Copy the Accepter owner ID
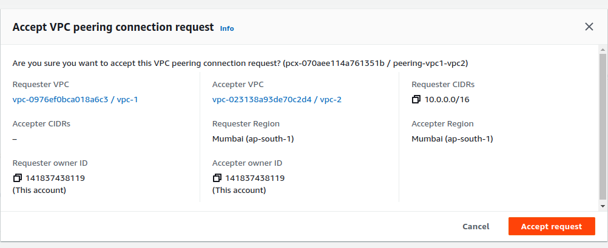 pyautogui.click(x=217, y=178)
